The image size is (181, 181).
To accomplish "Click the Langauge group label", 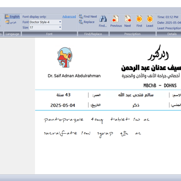I will (13, 34).
